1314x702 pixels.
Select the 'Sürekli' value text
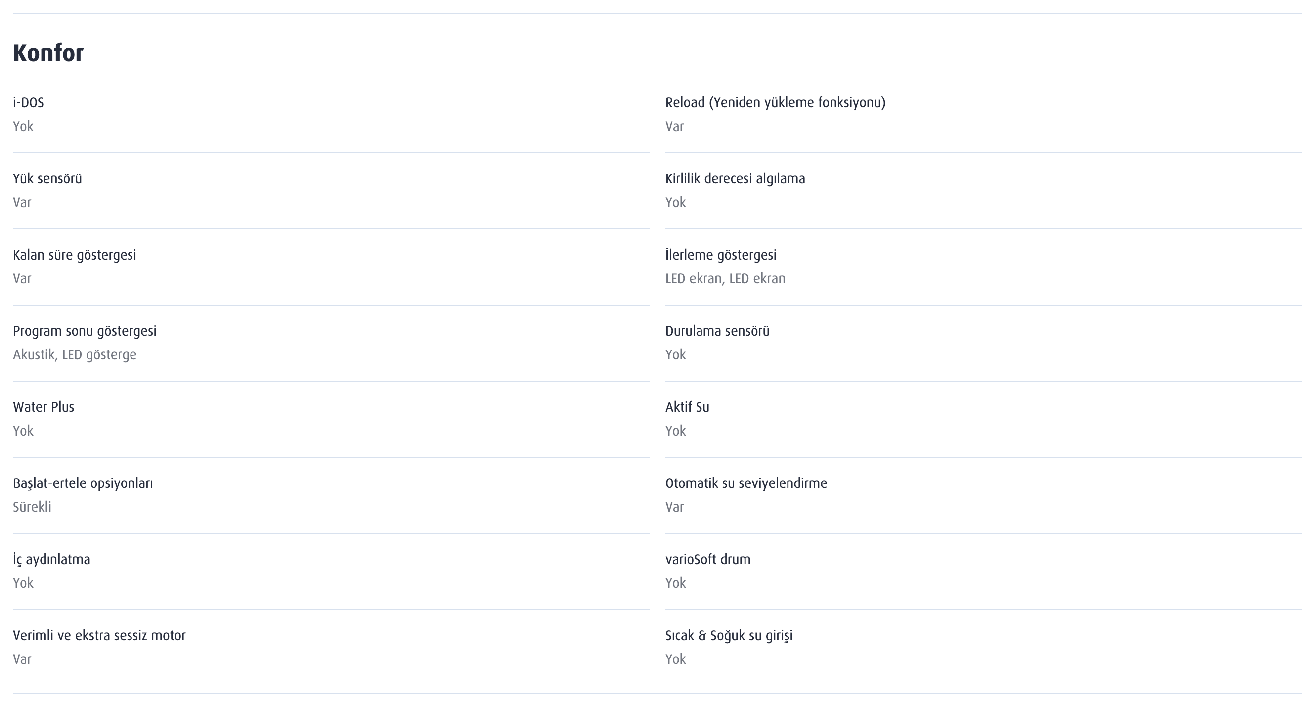(32, 507)
